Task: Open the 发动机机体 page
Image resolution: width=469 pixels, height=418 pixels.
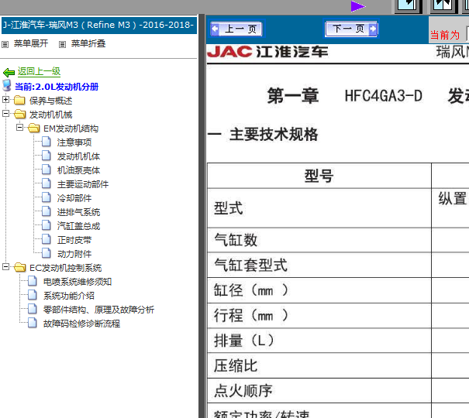Action: [x=78, y=156]
